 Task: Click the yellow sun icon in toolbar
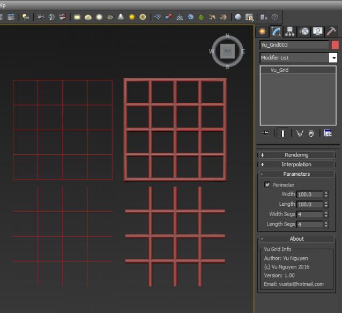pyautogui.click(x=131, y=17)
